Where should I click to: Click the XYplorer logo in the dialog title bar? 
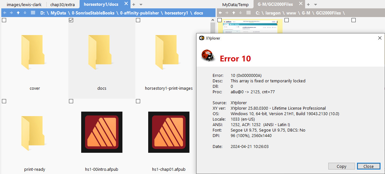tap(201, 38)
